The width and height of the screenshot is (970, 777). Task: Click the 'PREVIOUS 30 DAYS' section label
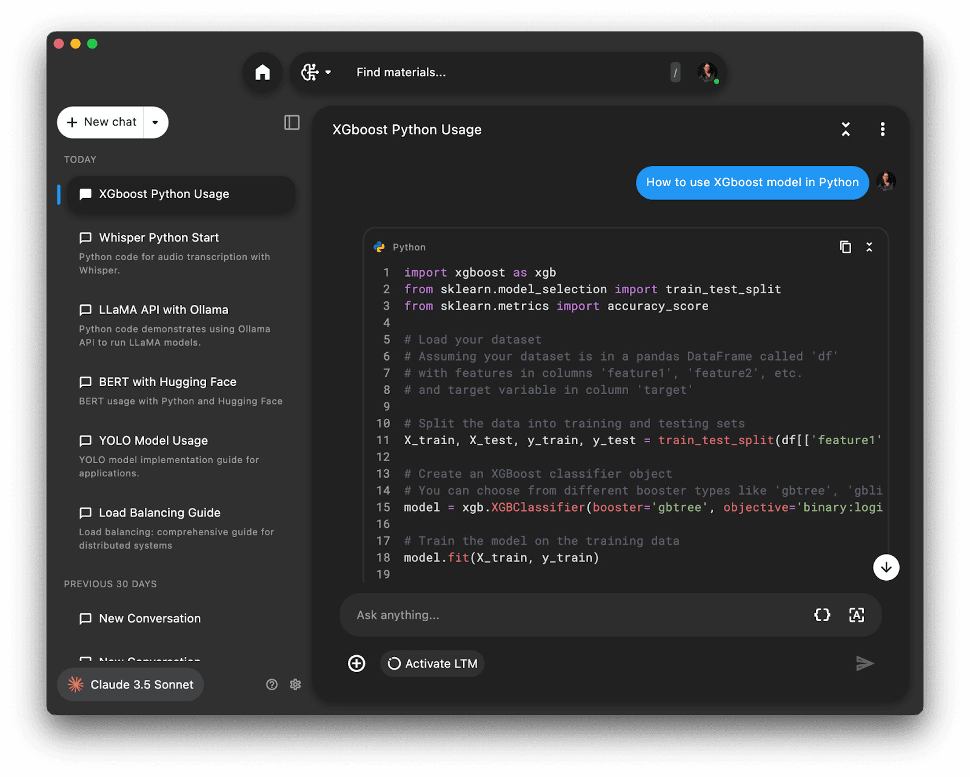tap(110, 584)
